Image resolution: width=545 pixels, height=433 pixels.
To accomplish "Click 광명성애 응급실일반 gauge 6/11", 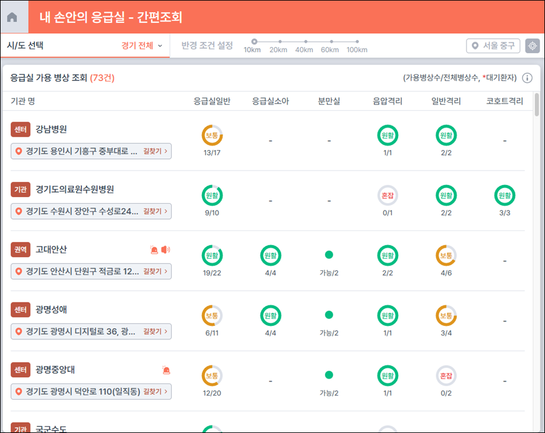I will coord(212,316).
